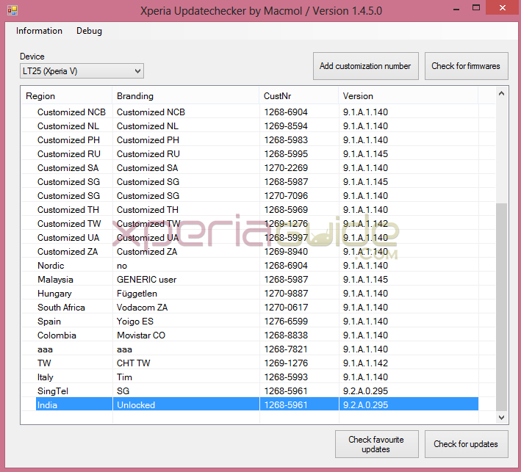This screenshot has height=472, width=521.
Task: Select the Spain region row
Action: (250, 322)
